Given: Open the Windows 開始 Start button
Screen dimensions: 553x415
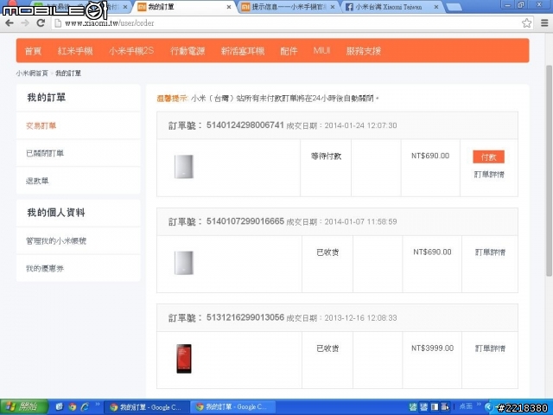Looking at the screenshot, I should (x=24, y=407).
